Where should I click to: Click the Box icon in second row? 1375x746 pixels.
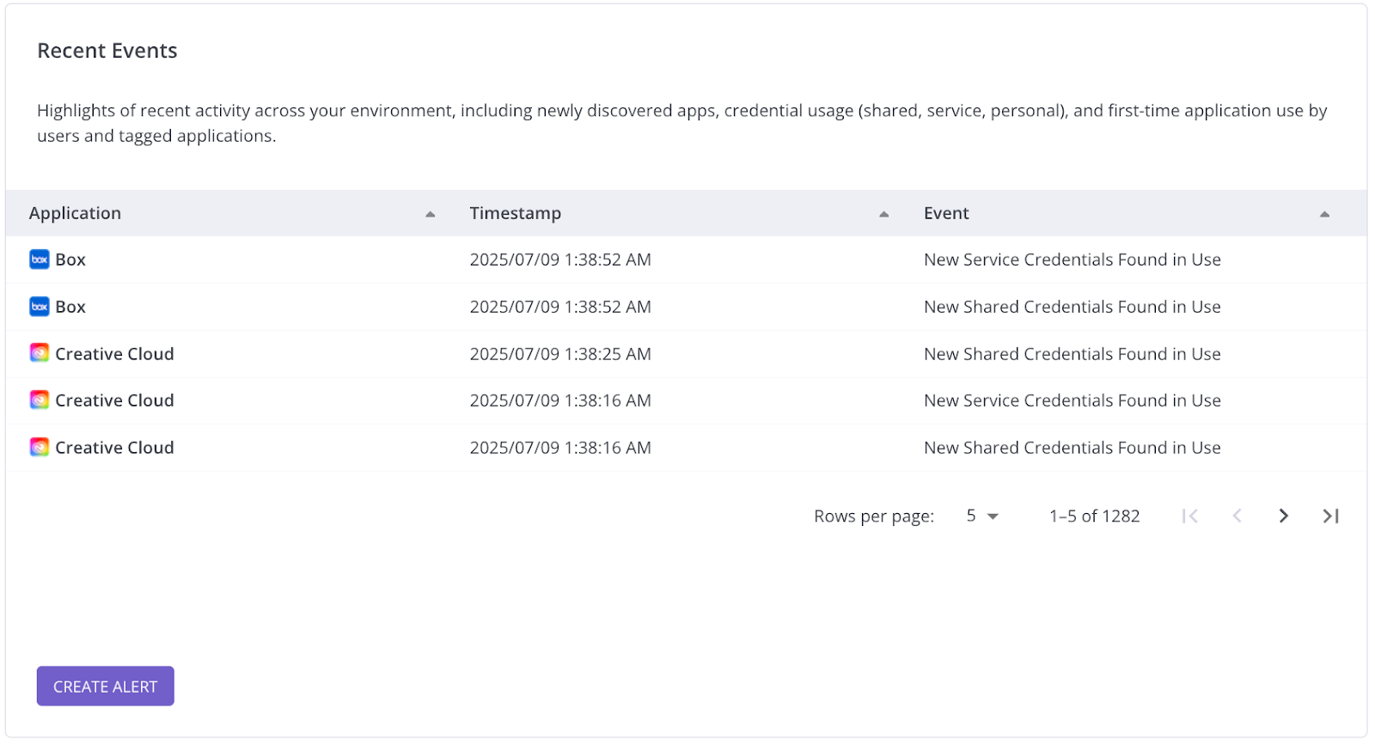tap(40, 307)
